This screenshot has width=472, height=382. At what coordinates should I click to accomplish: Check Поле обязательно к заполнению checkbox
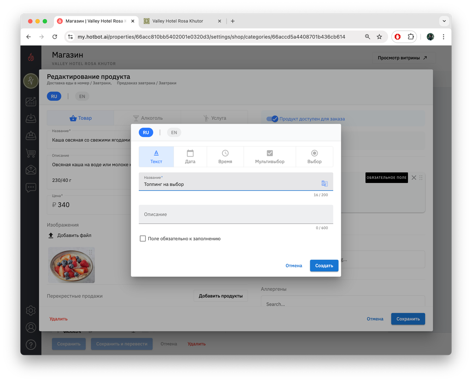click(x=143, y=239)
